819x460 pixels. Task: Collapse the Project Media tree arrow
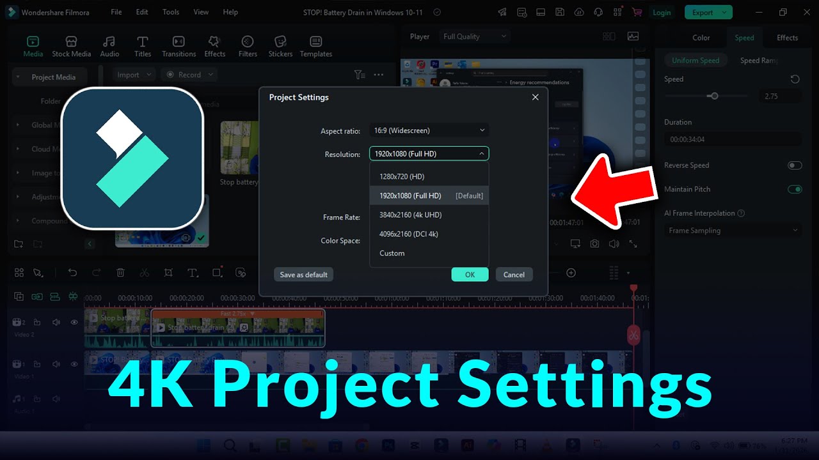point(18,77)
